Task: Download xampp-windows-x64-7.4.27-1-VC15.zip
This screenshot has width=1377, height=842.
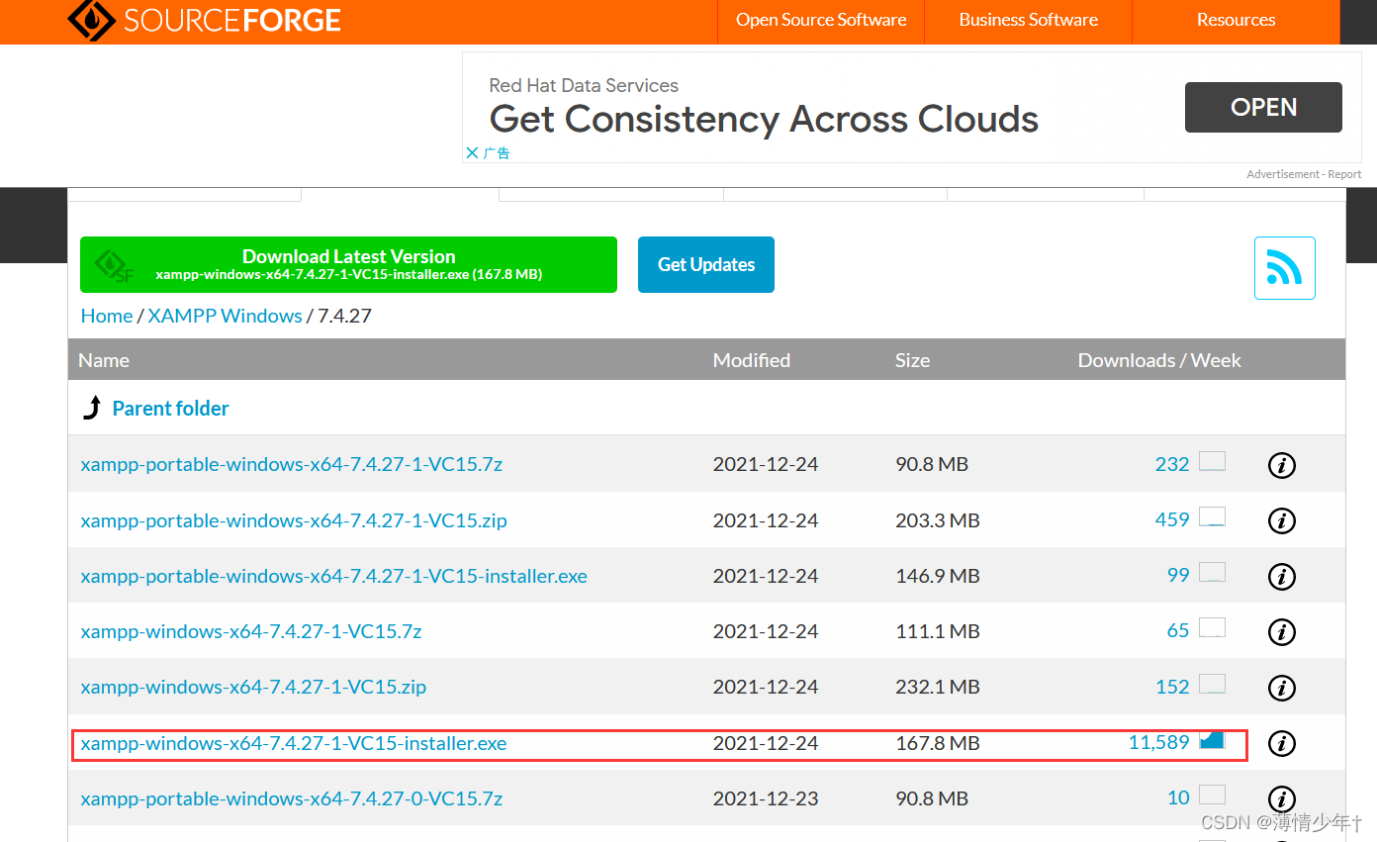Action: pos(253,687)
